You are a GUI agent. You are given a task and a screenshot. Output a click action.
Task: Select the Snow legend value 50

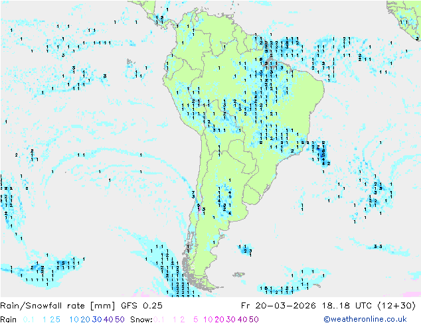click(x=254, y=320)
